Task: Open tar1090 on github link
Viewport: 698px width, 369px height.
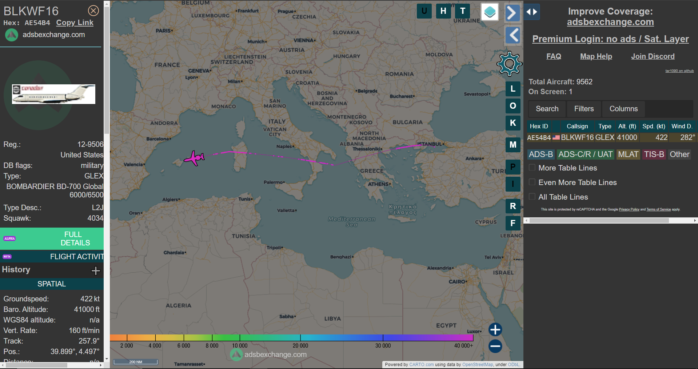Action: click(679, 71)
